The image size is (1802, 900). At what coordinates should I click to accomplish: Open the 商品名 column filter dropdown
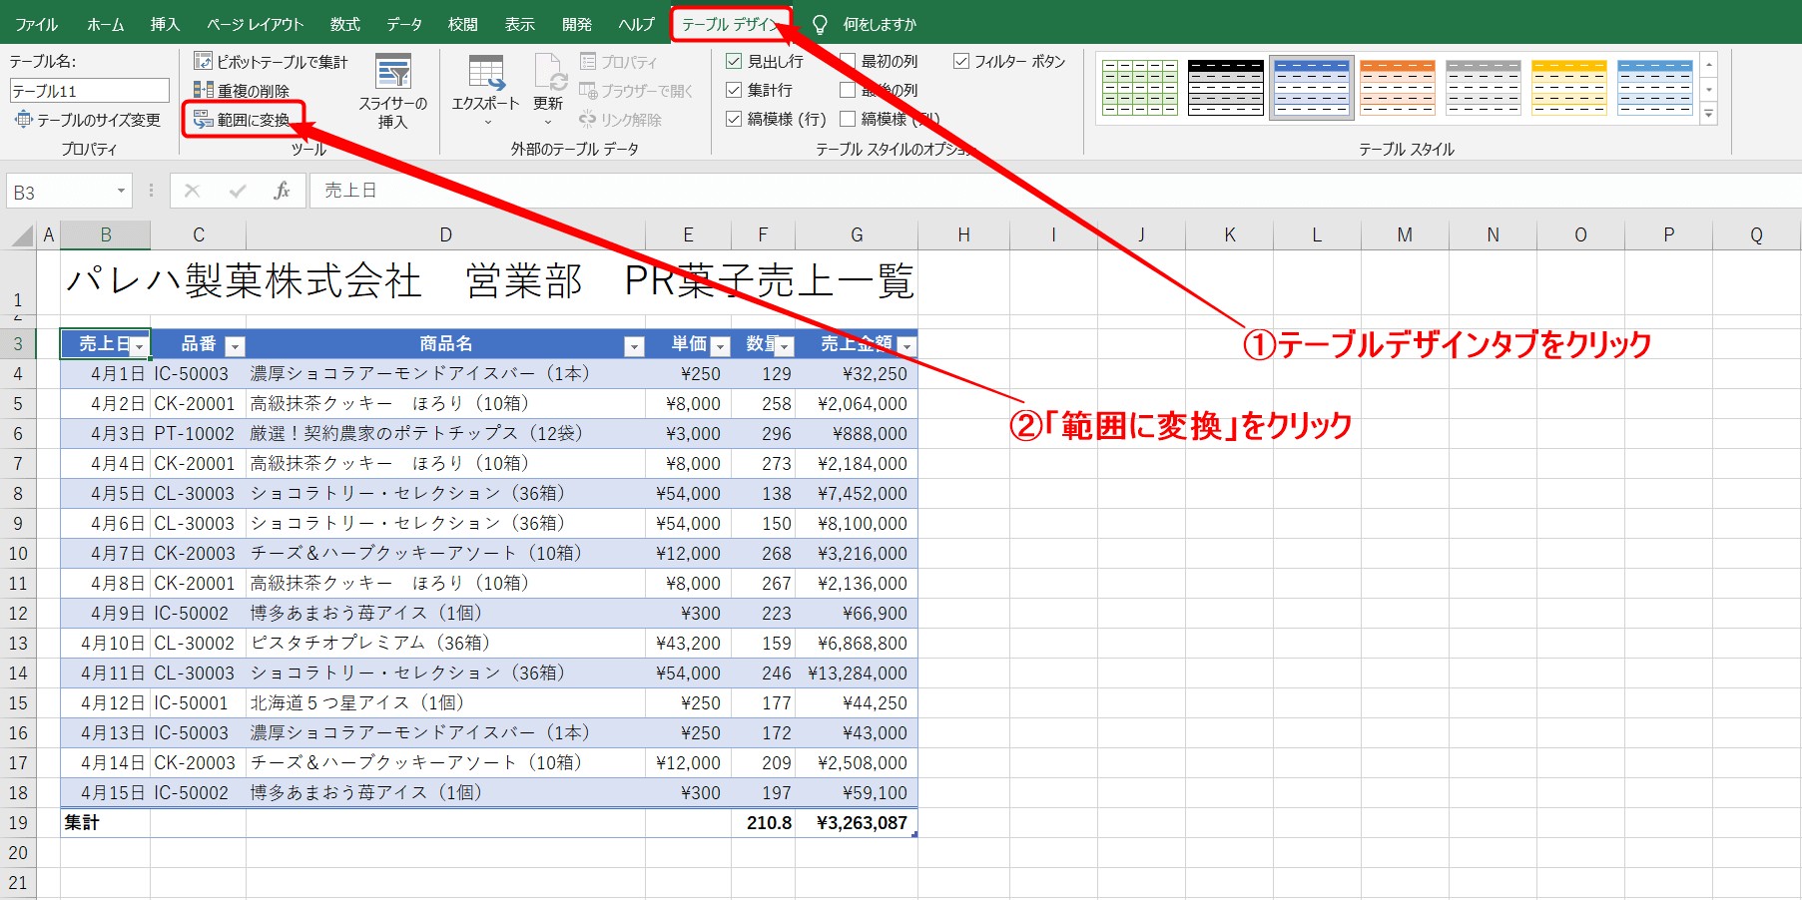(x=634, y=346)
